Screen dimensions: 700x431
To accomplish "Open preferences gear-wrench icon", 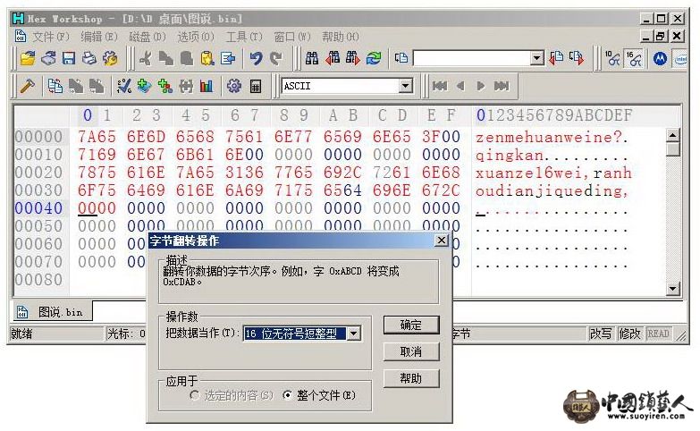I will (x=110, y=58).
